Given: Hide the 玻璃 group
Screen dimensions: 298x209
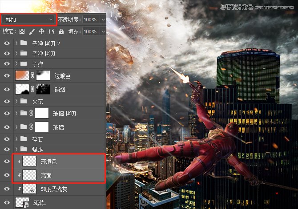Looking at the screenshot, I should pyautogui.click(x=7, y=127).
